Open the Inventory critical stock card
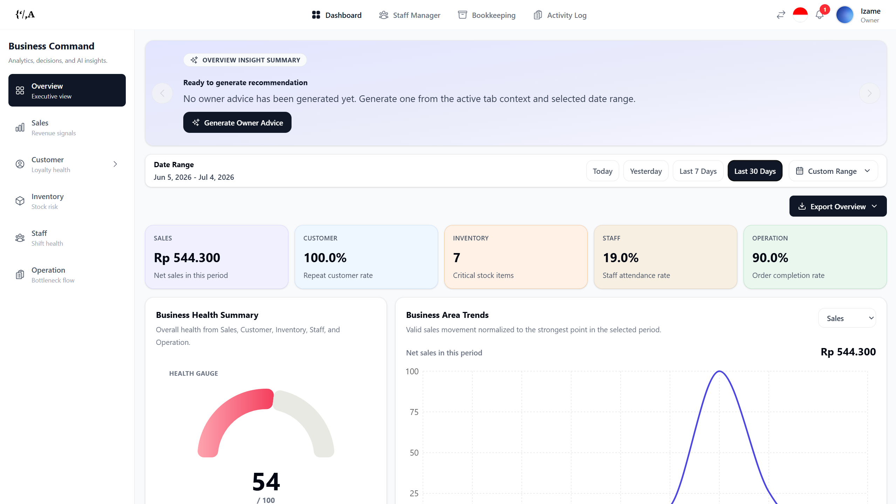This screenshot has height=504, width=896. (x=515, y=257)
